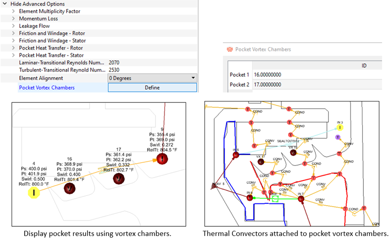This screenshot has width=390, height=238.
Task: Select yellow IN 3 node in thermal diagram
Action: click(x=340, y=127)
